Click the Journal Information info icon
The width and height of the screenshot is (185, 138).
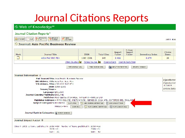click(x=40, y=75)
